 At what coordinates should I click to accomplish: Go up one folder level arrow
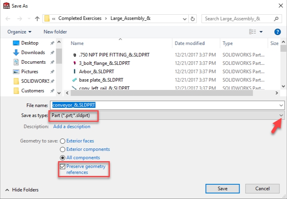(x=37, y=19)
